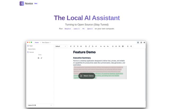Image resolution: width=172 pixels, height=109 pixels.
Task: Click the editor vertical scrollbar
Action: 145,74
